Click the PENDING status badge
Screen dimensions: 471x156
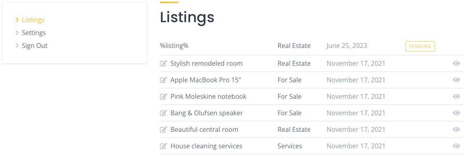(420, 46)
